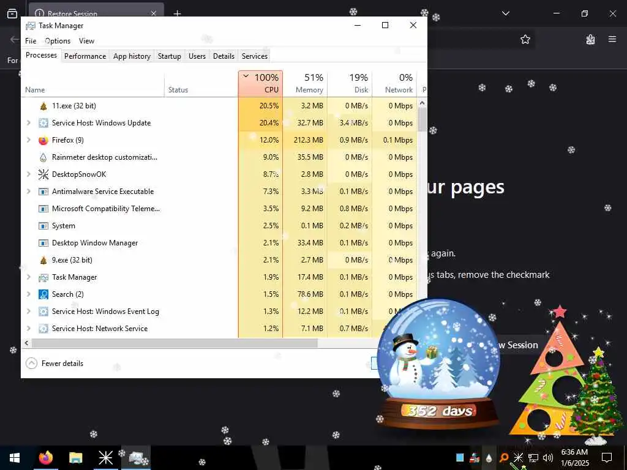
Task: Click the Search process icon
Action: pyautogui.click(x=43, y=294)
